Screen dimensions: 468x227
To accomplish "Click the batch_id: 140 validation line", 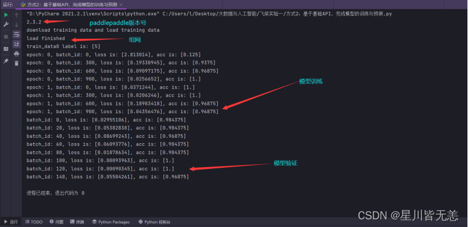I will (107, 177).
